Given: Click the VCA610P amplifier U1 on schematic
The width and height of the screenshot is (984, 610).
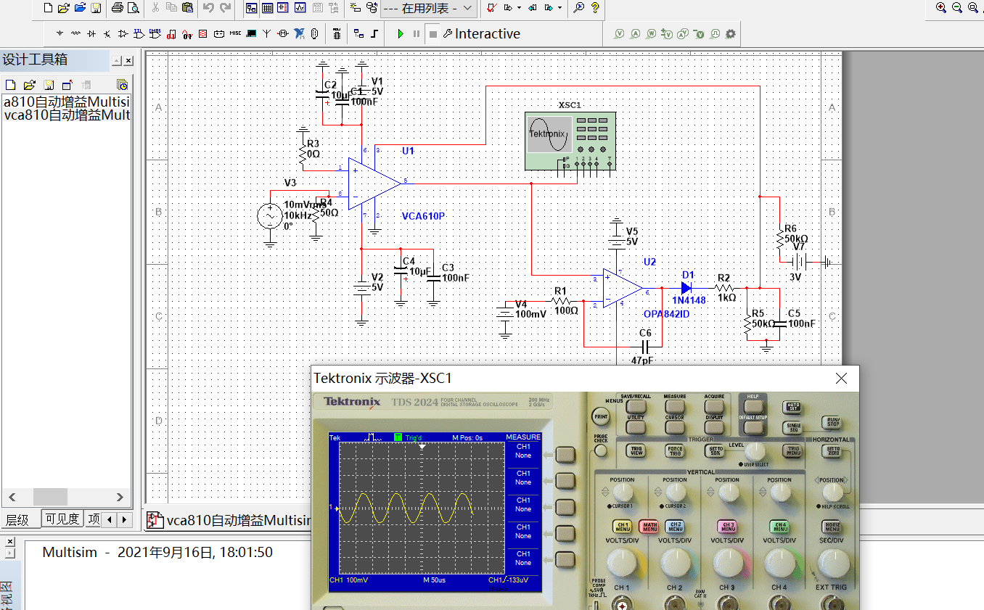Looking at the screenshot, I should (x=374, y=183).
